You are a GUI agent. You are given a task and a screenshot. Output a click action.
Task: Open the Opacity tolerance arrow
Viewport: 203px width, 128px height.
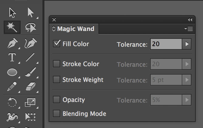click(x=187, y=100)
